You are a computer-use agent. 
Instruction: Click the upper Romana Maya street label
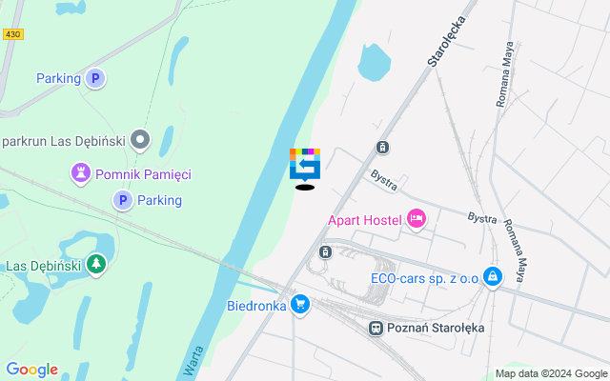tap(505, 74)
